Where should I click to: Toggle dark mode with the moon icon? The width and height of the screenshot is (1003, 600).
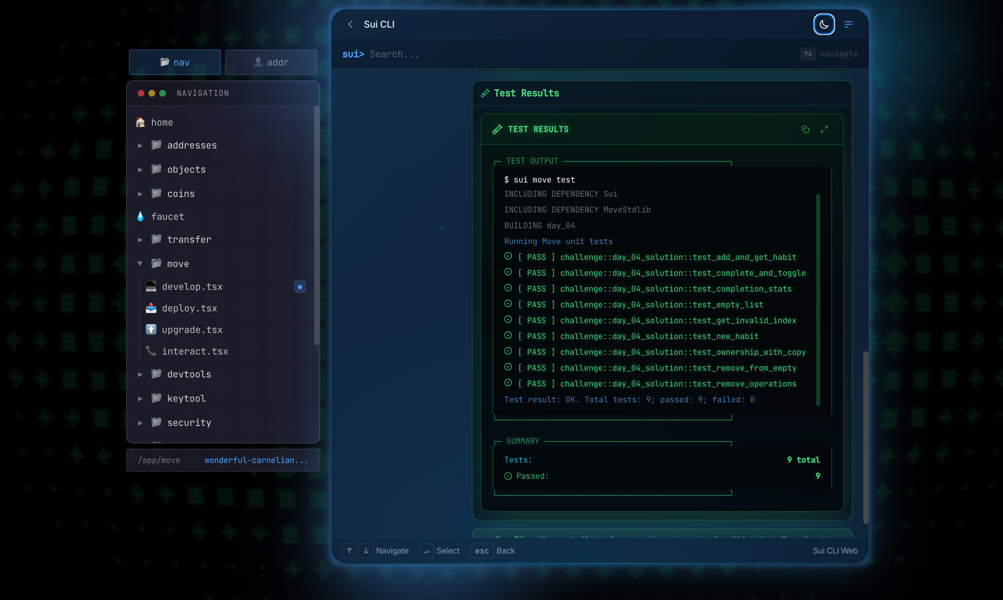(x=824, y=24)
